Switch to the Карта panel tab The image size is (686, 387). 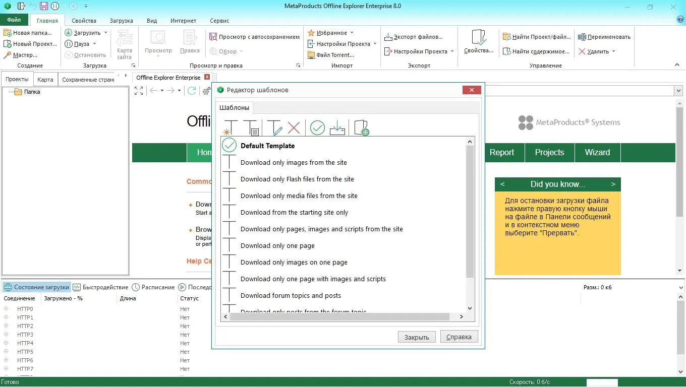coord(45,80)
